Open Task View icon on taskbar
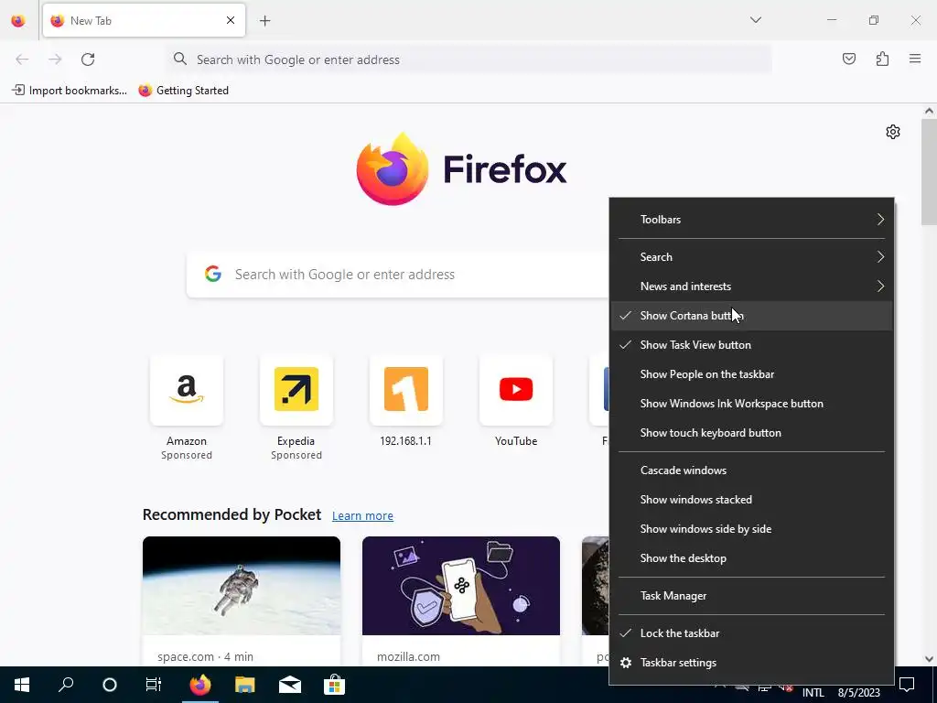 (154, 685)
